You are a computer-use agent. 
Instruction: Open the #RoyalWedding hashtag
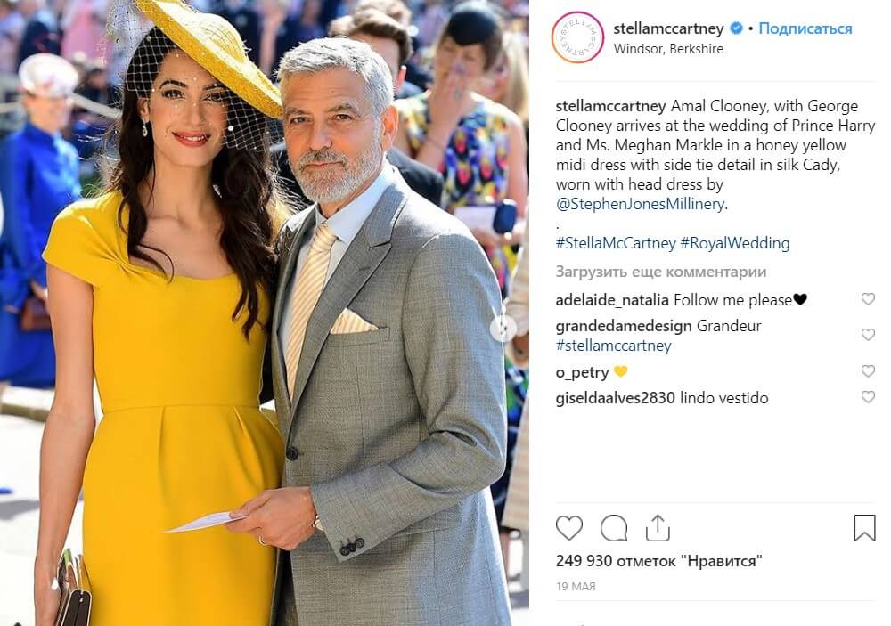[735, 243]
